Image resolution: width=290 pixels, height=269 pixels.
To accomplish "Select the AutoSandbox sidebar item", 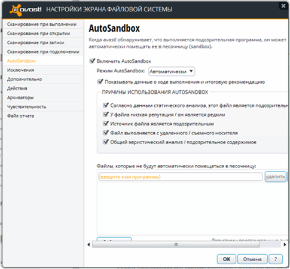I will coord(43,61).
